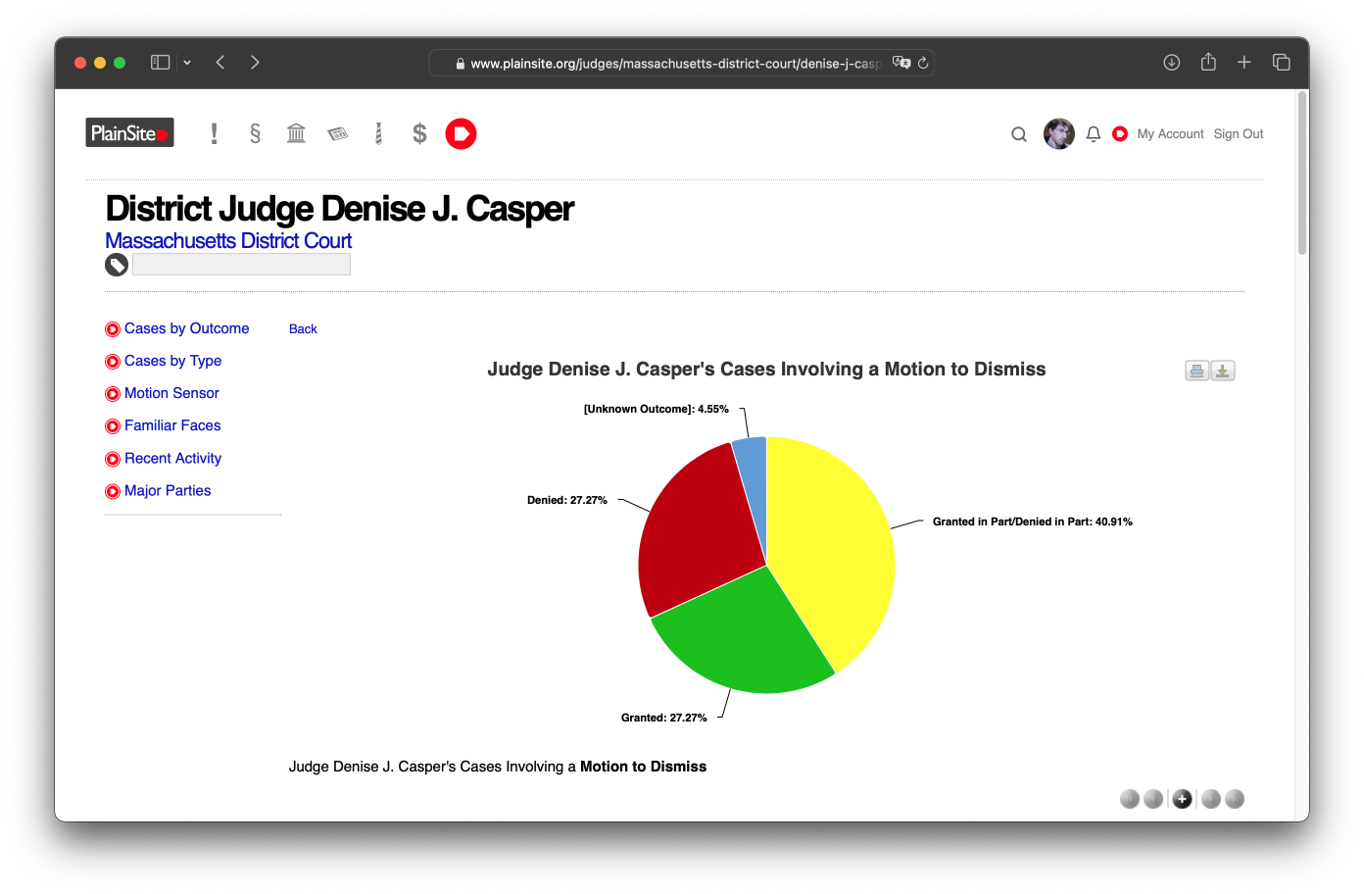Open Major Parties section

coord(168,490)
